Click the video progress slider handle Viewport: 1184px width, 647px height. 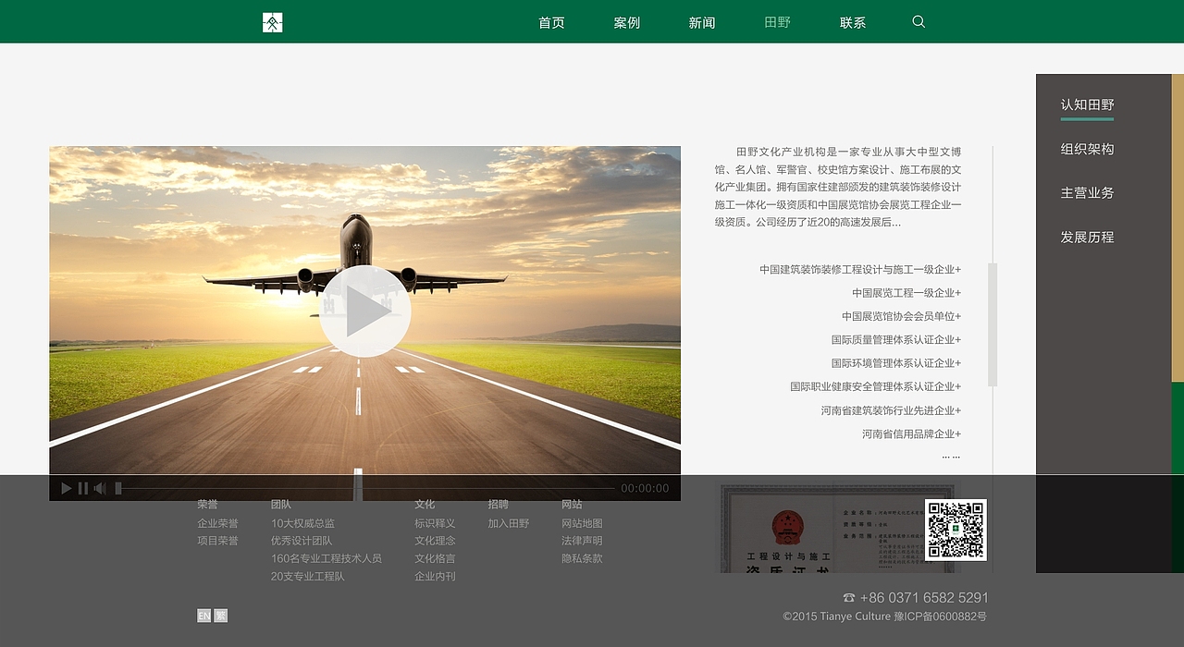(x=118, y=488)
